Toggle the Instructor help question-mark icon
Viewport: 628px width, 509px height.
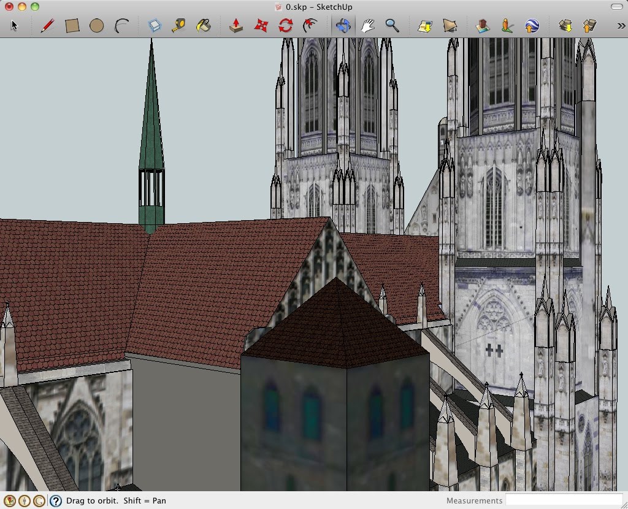(x=55, y=500)
